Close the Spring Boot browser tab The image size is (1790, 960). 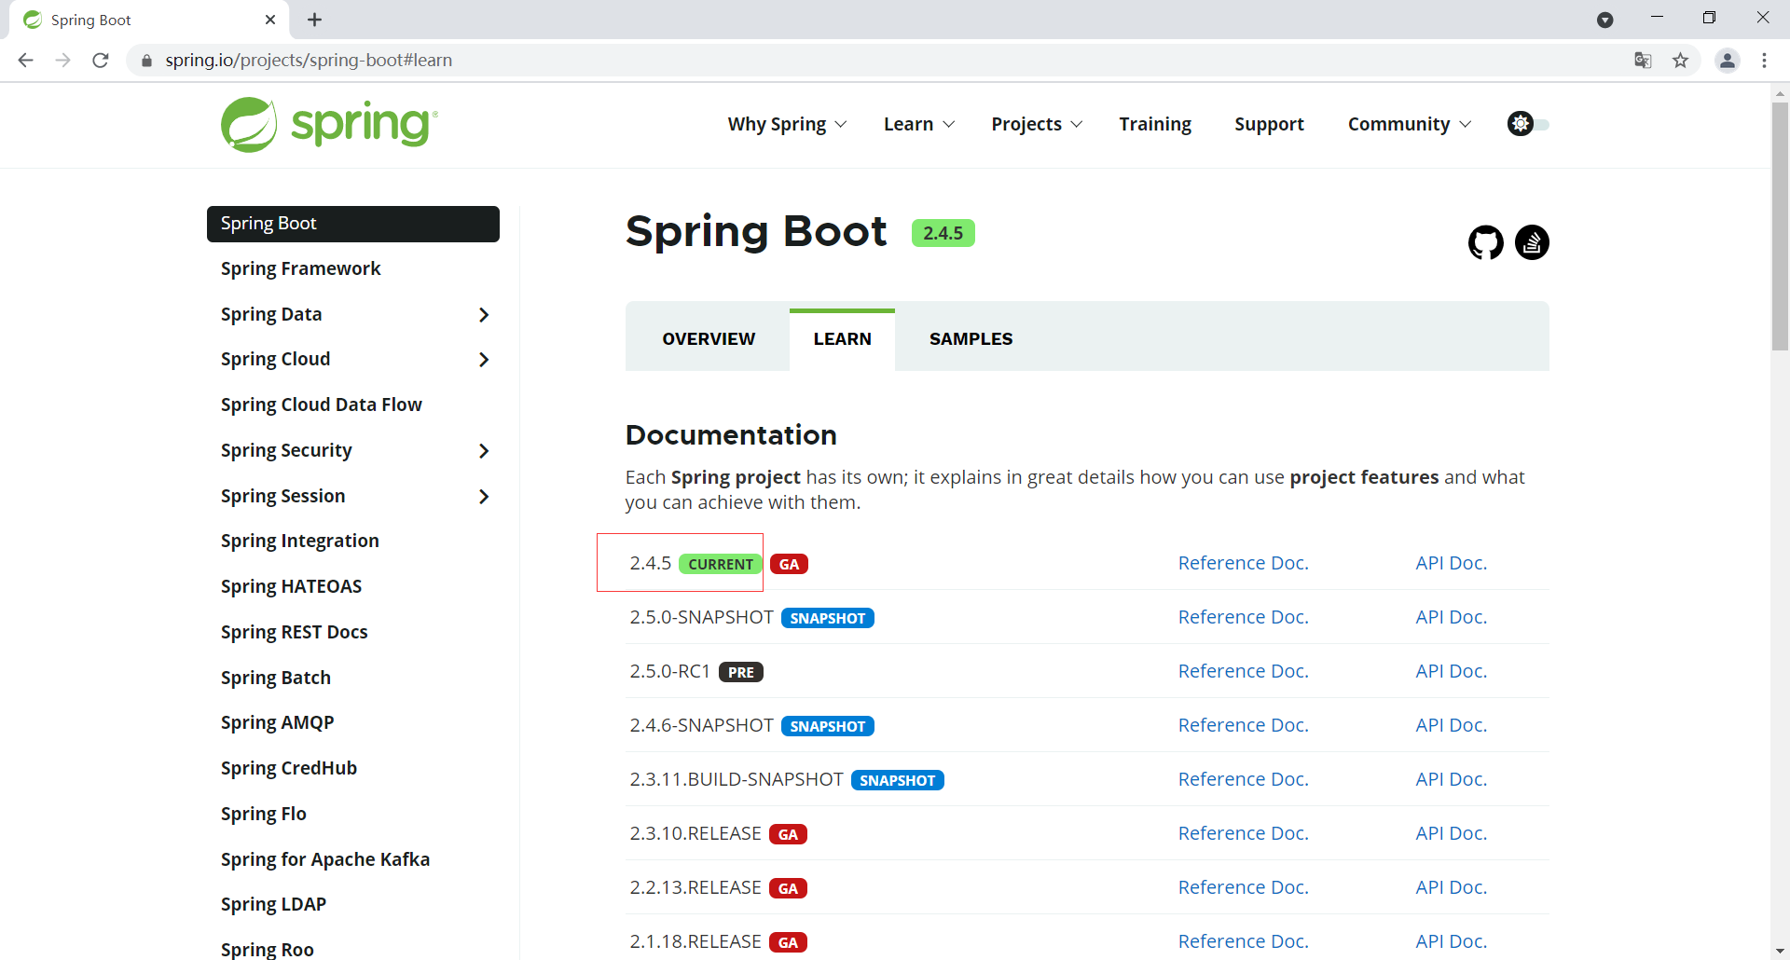tap(270, 20)
